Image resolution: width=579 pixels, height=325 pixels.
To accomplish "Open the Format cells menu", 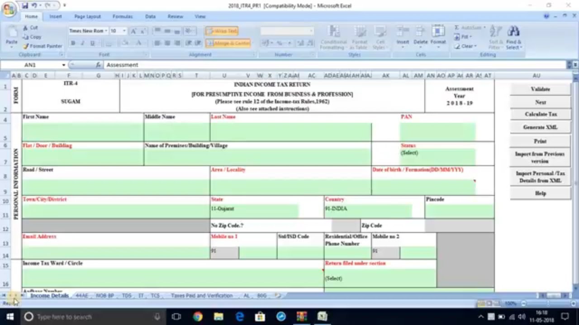I will click(438, 36).
